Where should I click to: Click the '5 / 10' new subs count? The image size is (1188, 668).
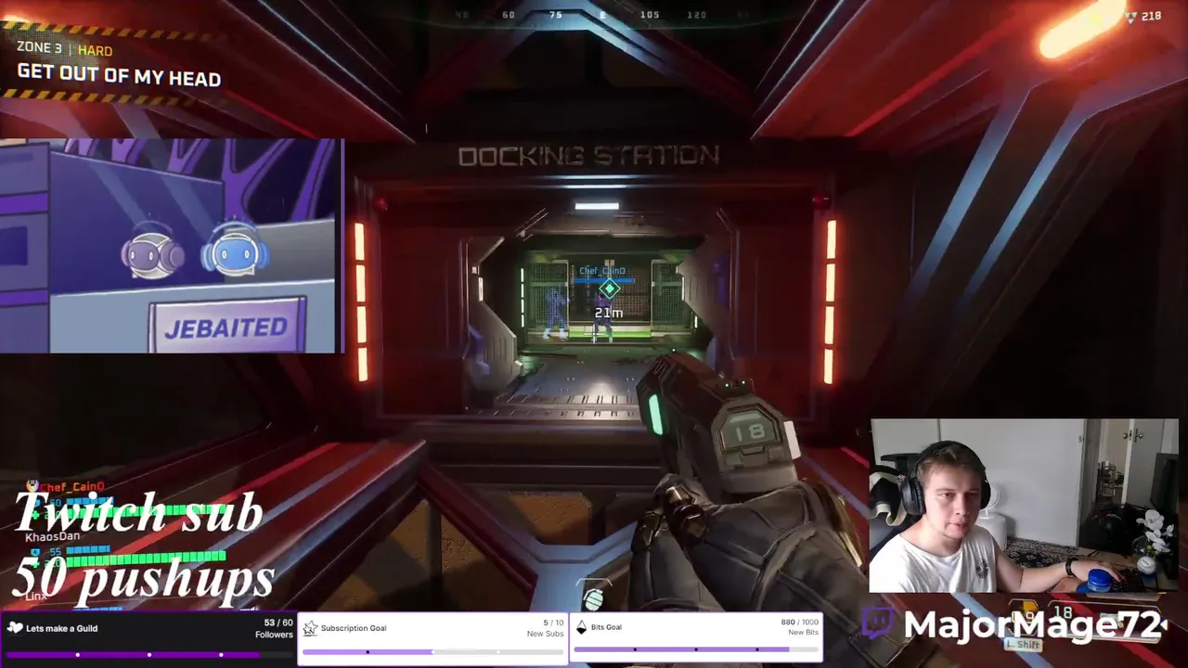553,623
